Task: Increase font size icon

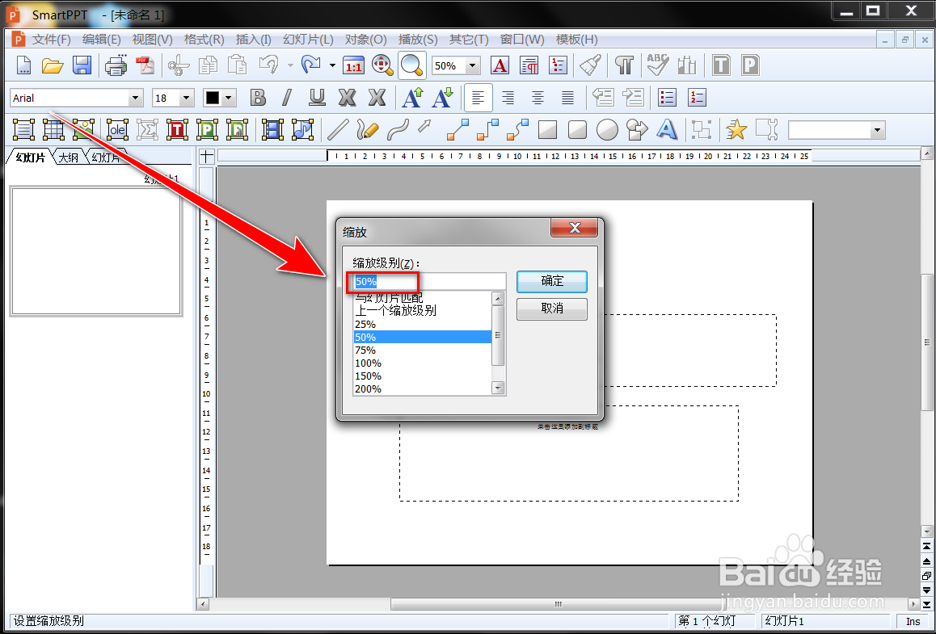Action: 412,97
